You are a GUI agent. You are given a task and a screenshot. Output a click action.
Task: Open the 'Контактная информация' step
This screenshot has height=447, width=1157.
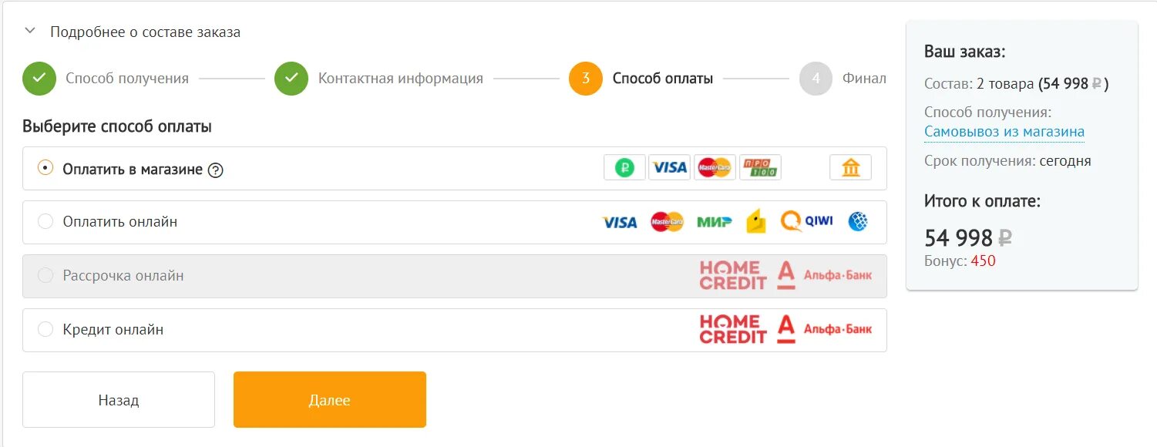(291, 79)
